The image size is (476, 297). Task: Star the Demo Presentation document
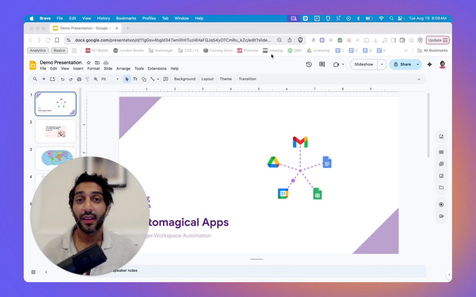[89, 63]
